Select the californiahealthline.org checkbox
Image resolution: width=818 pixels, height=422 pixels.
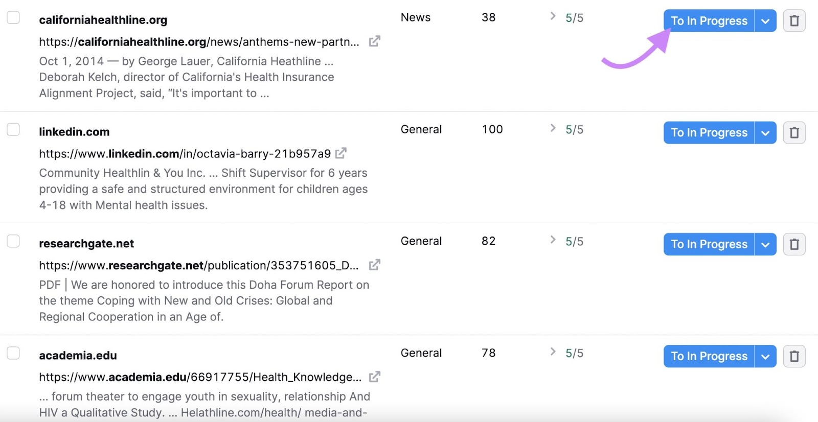(13, 17)
